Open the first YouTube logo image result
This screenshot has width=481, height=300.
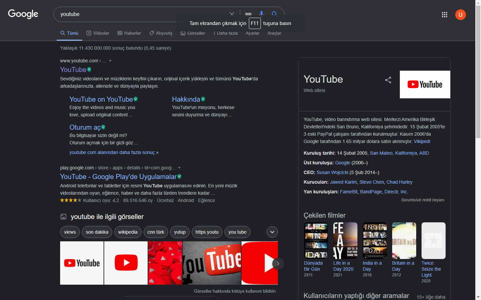point(82,263)
